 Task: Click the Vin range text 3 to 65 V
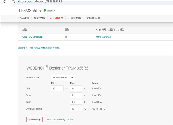click(x=96, y=88)
